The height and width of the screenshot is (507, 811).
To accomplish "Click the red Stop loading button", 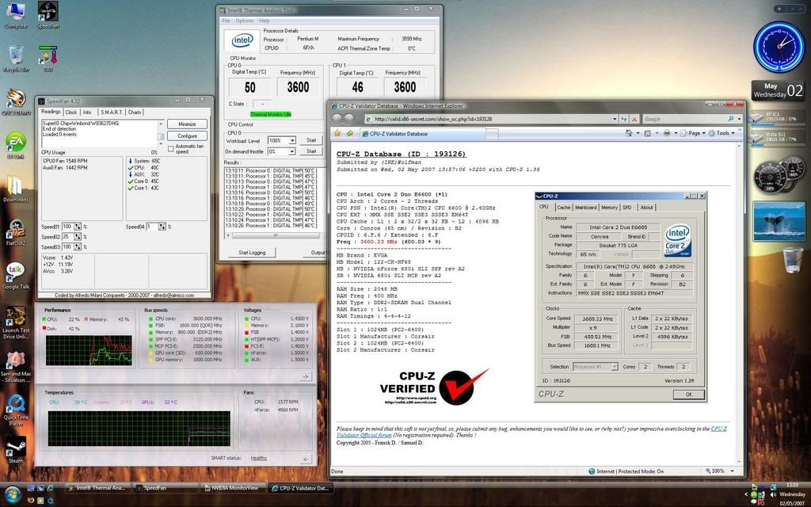I will [634, 119].
